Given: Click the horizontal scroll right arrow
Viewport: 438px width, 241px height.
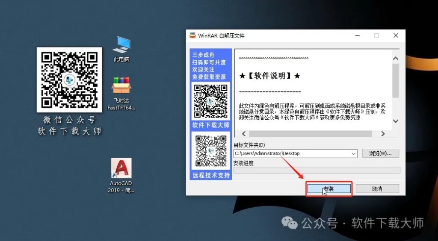Looking at the screenshot, I should (x=383, y=134).
